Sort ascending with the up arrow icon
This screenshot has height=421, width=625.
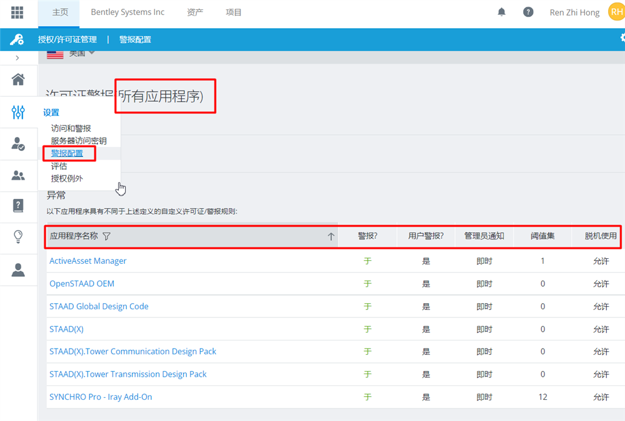click(x=331, y=236)
